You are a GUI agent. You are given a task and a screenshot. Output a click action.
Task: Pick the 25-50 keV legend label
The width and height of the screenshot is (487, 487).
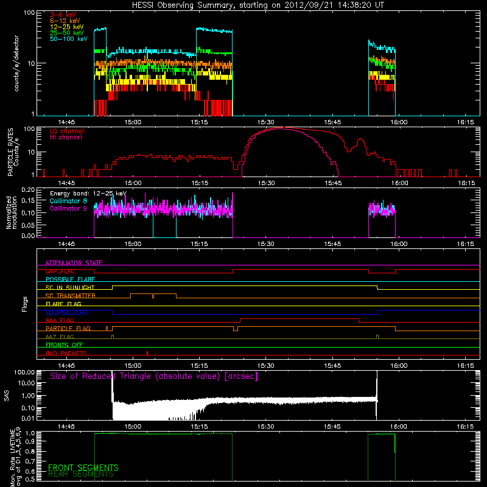click(x=67, y=33)
